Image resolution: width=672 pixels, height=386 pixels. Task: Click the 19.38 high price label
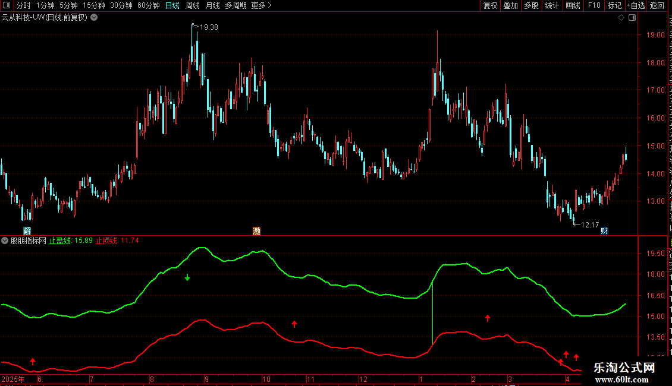point(209,27)
